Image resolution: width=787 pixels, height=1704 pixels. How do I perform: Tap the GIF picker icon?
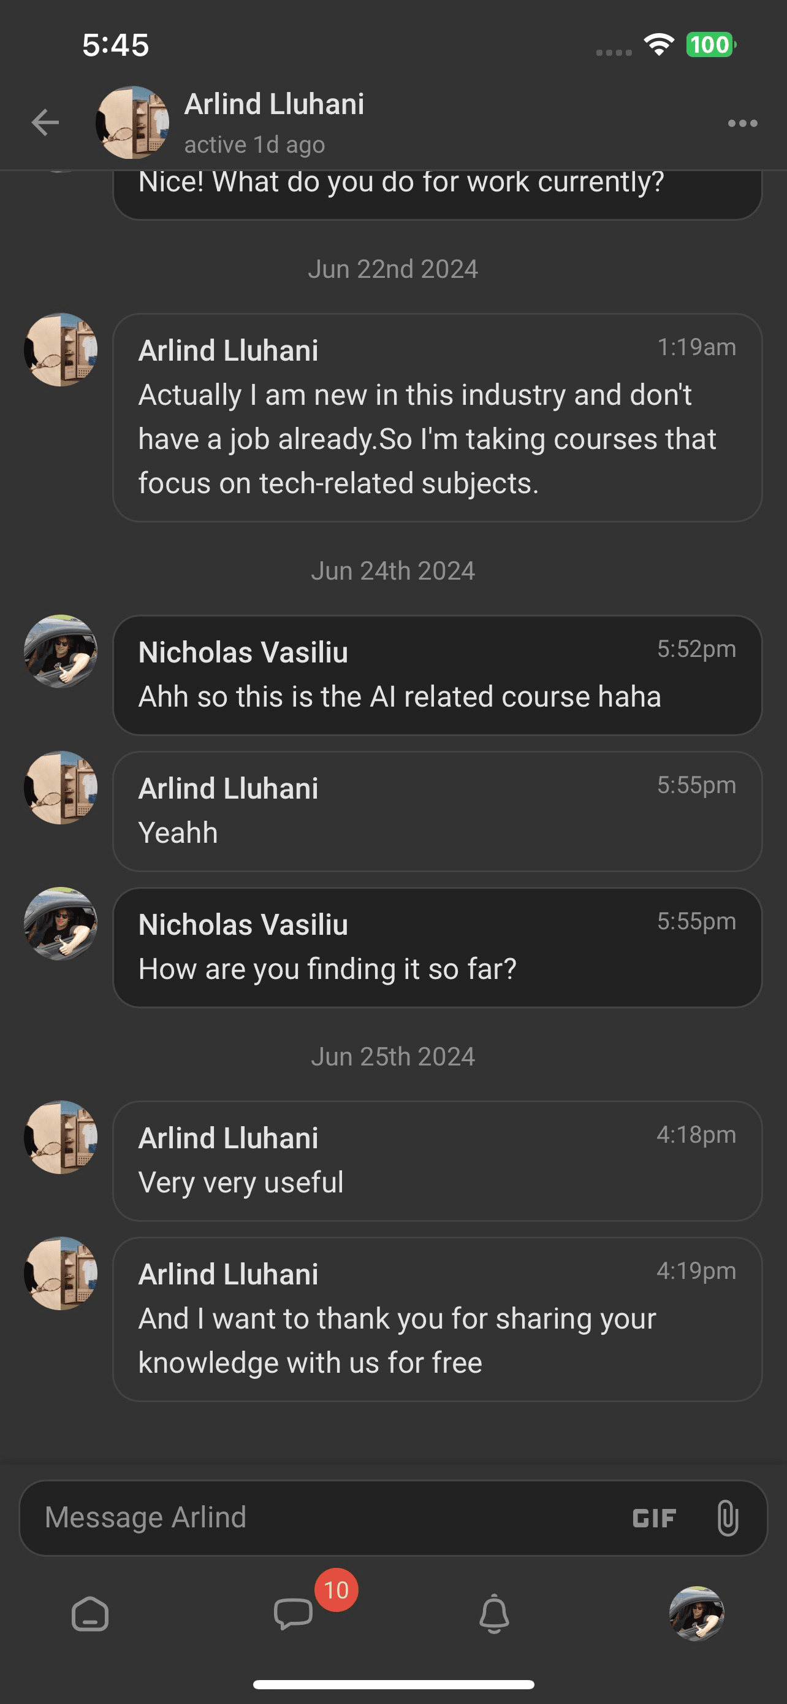pyautogui.click(x=653, y=1518)
